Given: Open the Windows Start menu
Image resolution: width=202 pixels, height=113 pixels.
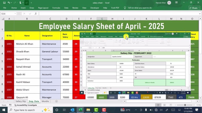Looking at the screenshot, I should coord(4,110).
